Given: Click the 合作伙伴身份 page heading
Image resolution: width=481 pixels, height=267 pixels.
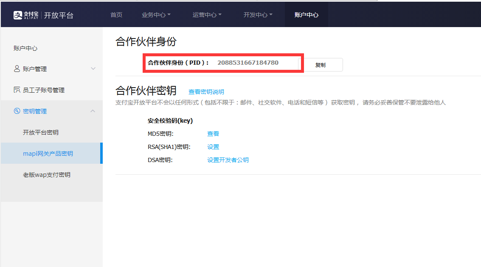Looking at the screenshot, I should (146, 41).
